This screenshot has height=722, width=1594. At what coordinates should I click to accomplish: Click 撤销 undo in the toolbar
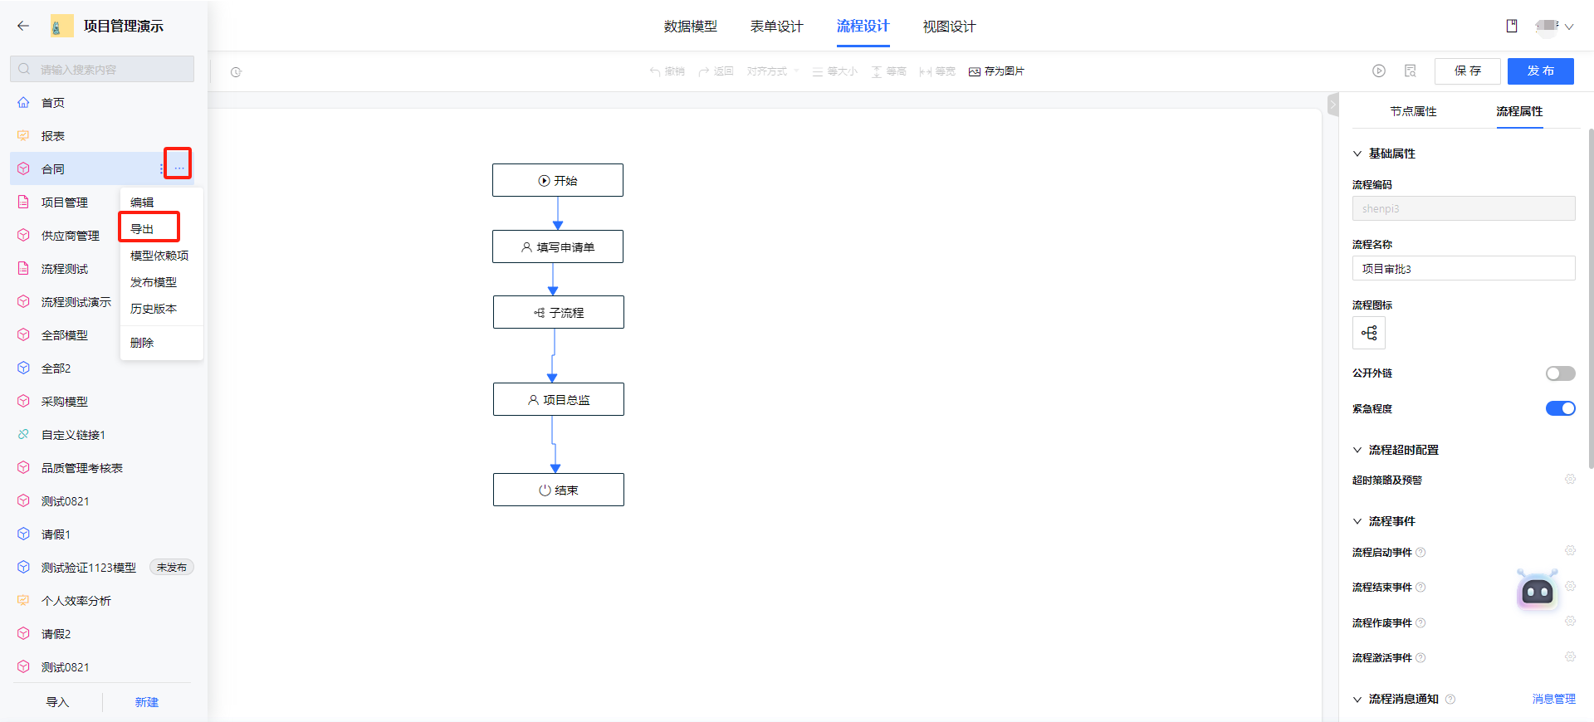[667, 71]
